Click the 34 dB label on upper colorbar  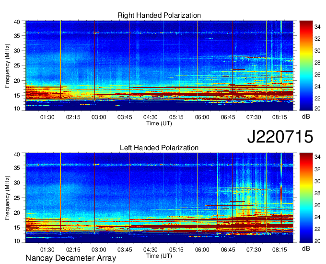coord(317,27)
